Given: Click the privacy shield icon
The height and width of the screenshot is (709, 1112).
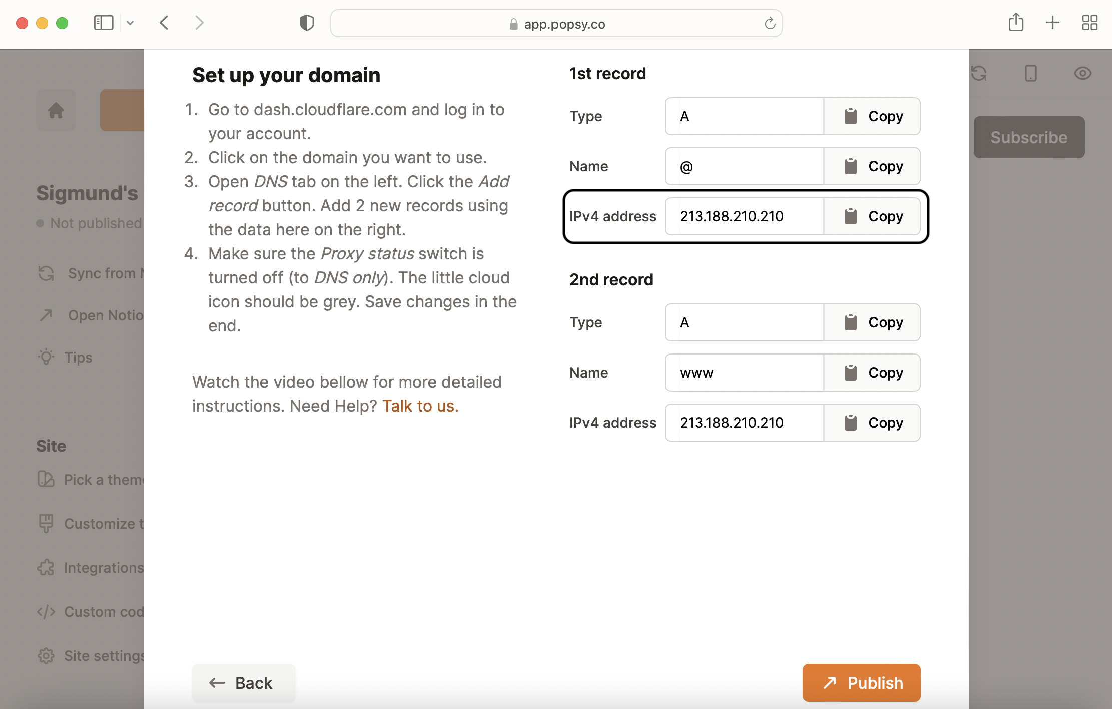Looking at the screenshot, I should click(x=307, y=23).
